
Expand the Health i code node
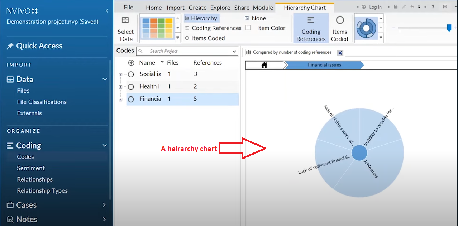point(120,87)
